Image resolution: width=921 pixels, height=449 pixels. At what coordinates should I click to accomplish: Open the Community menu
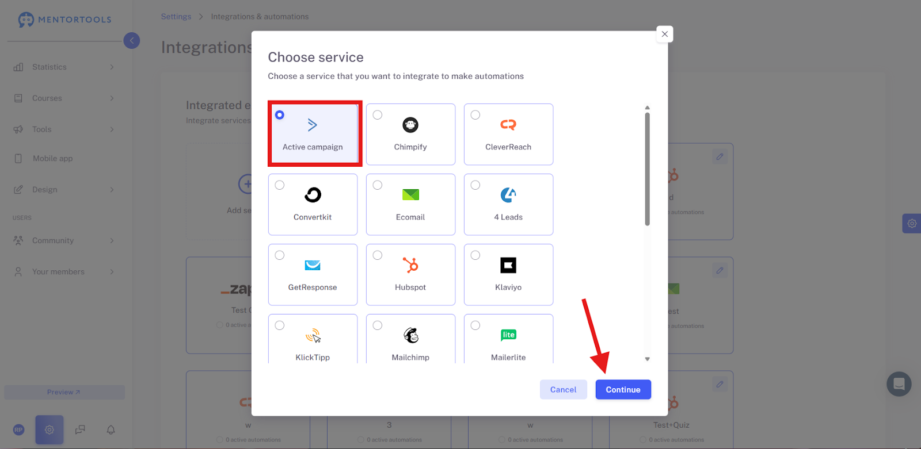click(63, 241)
